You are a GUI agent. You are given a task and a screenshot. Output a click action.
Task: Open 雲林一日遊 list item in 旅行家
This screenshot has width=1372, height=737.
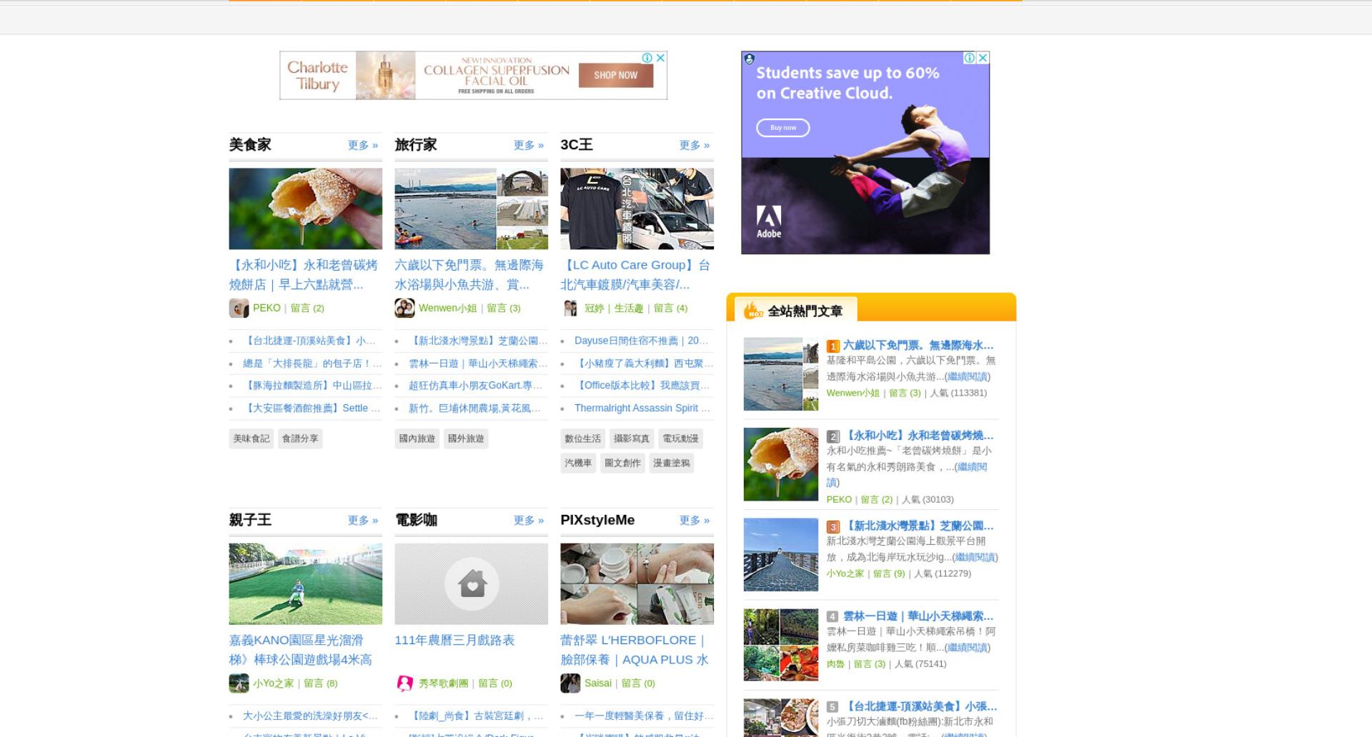pos(478,364)
